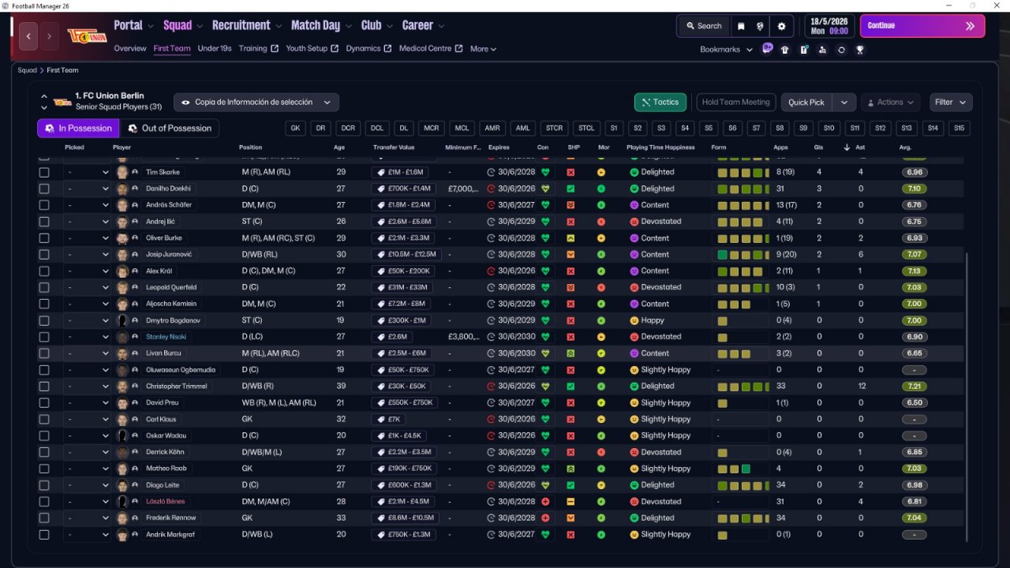Click Tim Skarke's player portrait
The image size is (1010, 568).
point(122,172)
